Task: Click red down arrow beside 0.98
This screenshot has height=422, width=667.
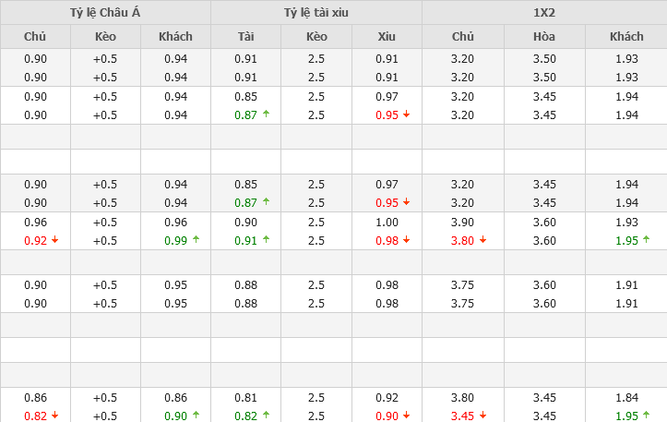Action: (x=407, y=241)
